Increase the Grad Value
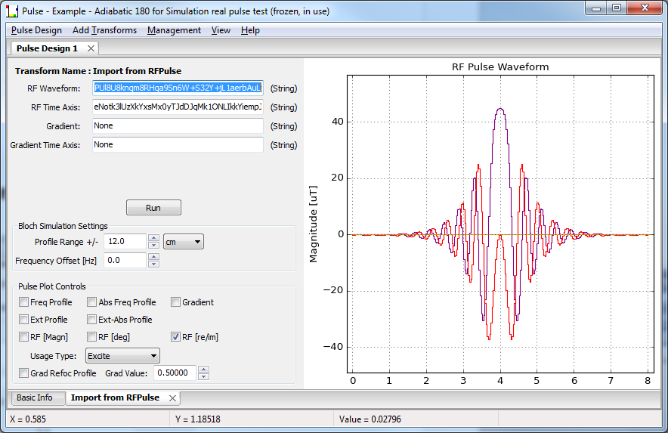Viewport: 668px width, 433px height. [203, 370]
